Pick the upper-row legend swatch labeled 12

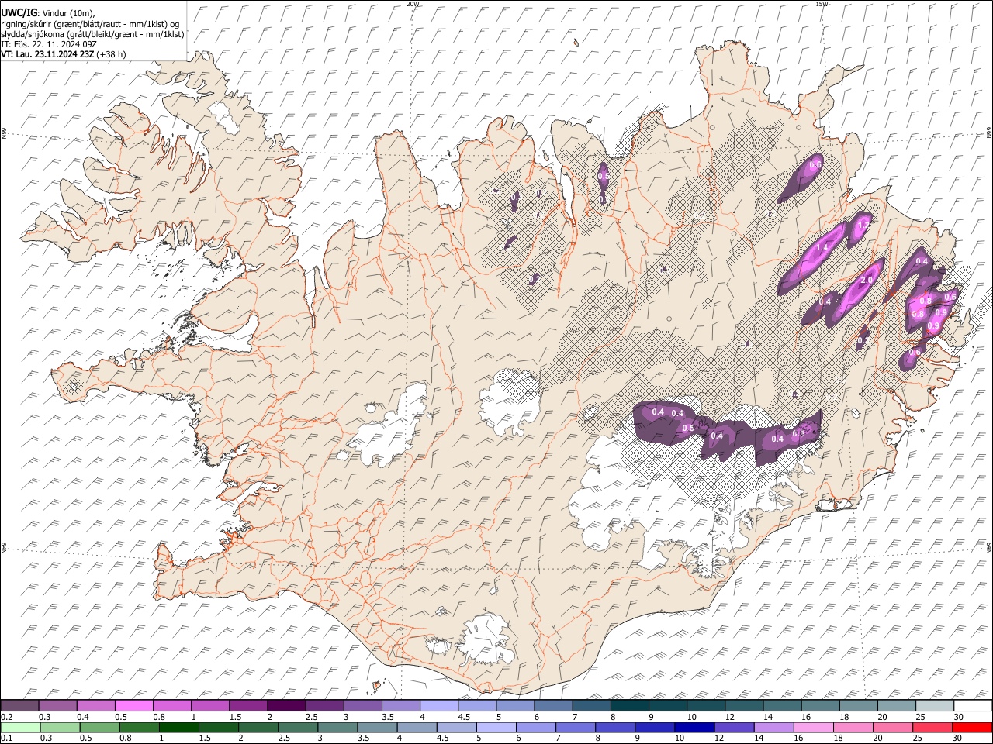coord(744,706)
